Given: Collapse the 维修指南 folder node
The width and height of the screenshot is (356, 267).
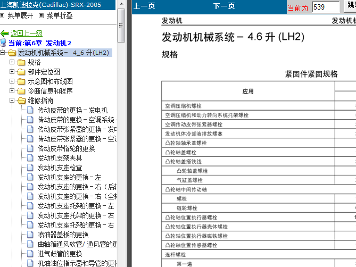Looking at the screenshot, I should point(12,101).
